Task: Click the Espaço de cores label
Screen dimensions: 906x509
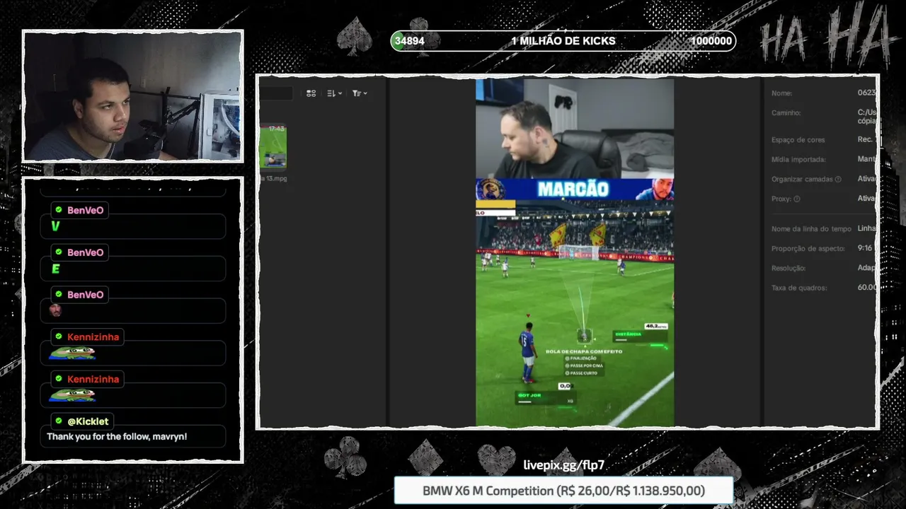Action: click(798, 140)
